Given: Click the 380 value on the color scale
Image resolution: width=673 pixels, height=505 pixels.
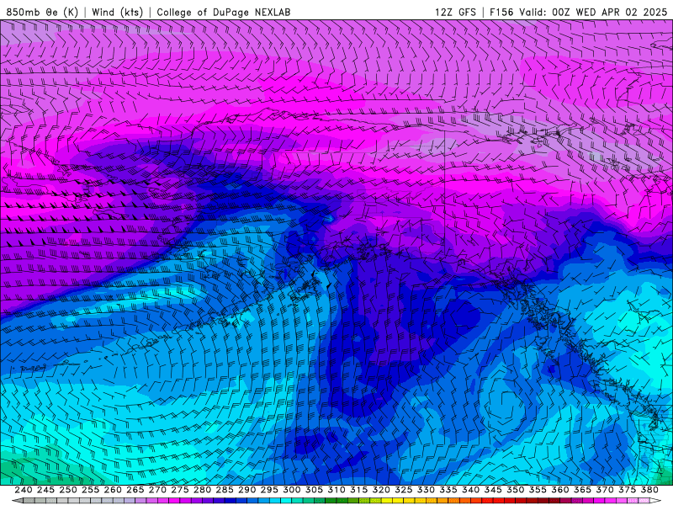Looking at the screenshot, I should pyautogui.click(x=649, y=490).
